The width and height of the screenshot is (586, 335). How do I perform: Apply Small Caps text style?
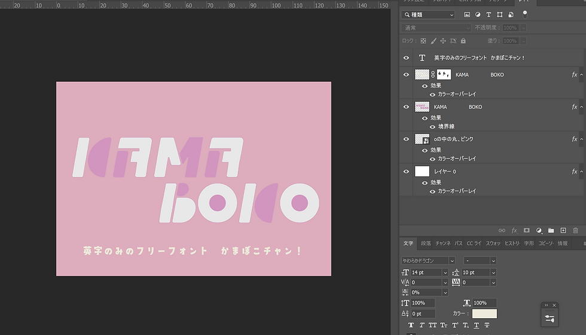click(x=444, y=325)
